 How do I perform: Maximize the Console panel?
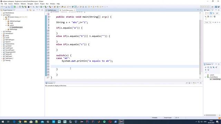(x=201, y=83)
